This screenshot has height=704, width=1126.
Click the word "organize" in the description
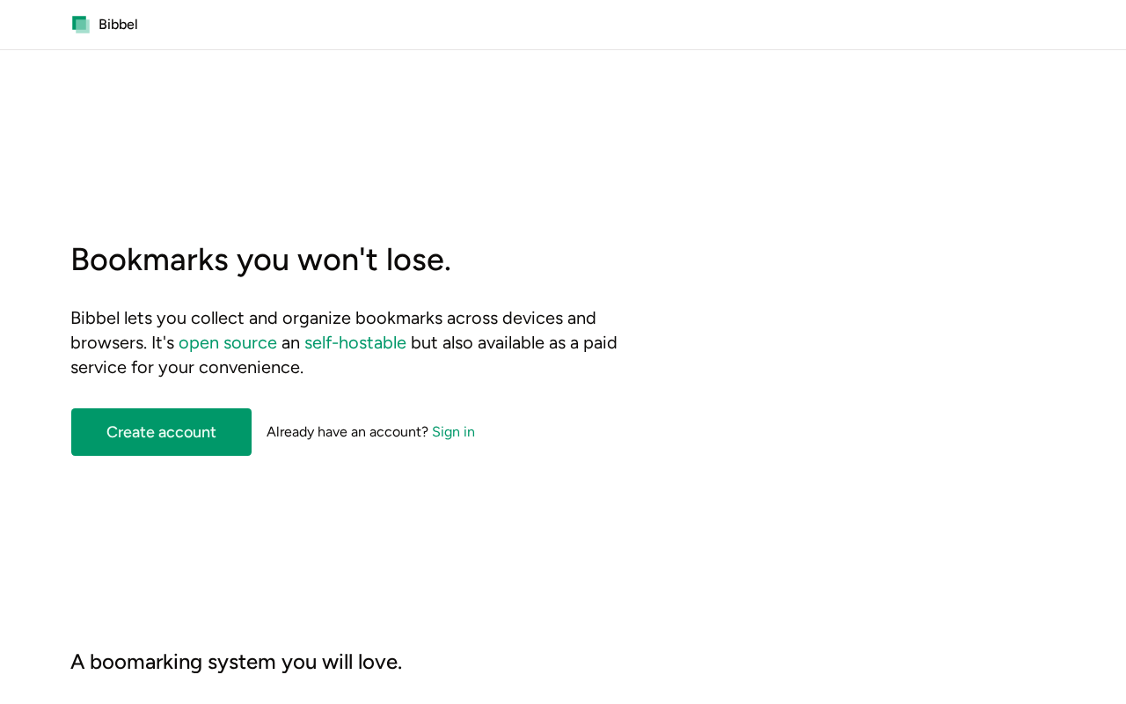click(x=317, y=319)
